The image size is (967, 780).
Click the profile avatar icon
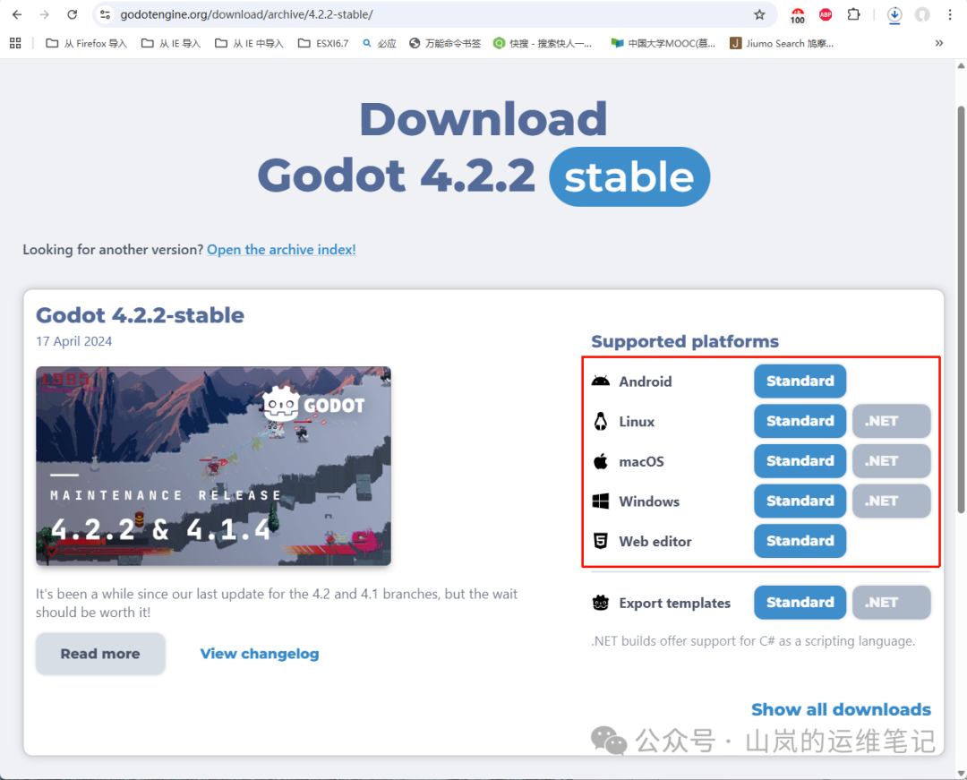coord(921,14)
